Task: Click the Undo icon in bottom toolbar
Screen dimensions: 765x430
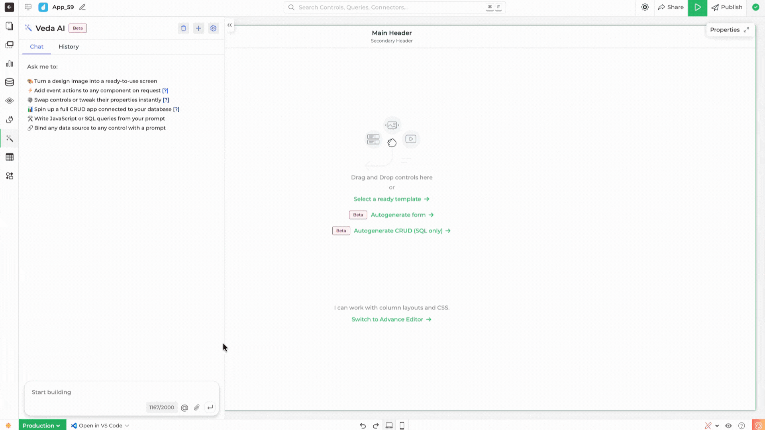Action: (x=363, y=426)
